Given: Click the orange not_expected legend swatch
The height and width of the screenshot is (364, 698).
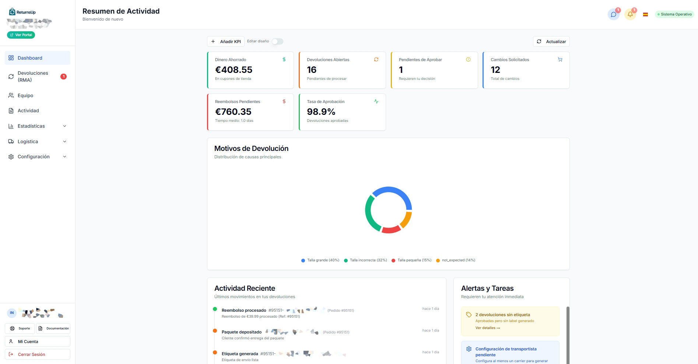Looking at the screenshot, I should 438,261.
